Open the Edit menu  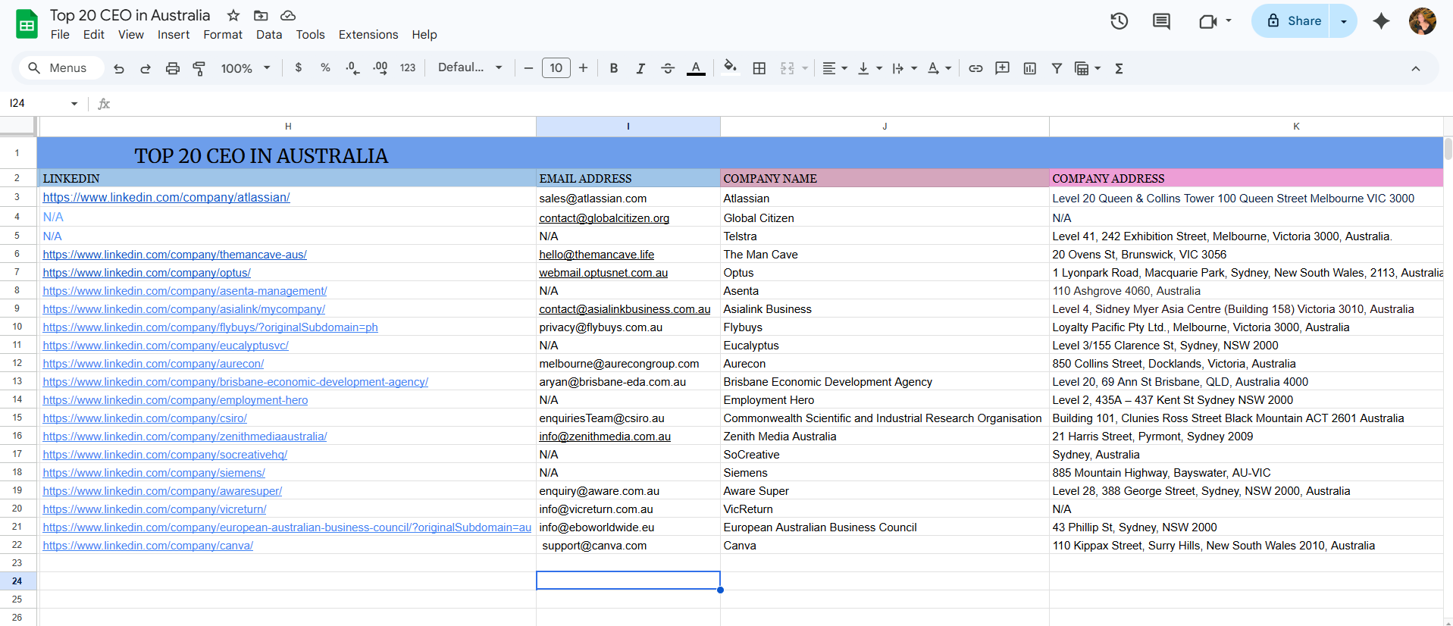[x=94, y=35]
